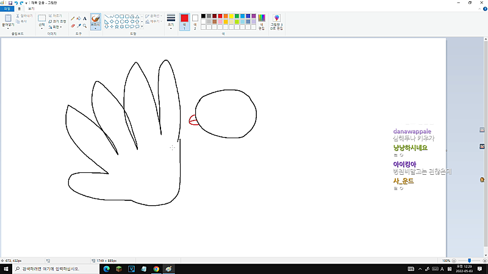Open the line Size dropdown
Image resolution: width=488 pixels, height=274 pixels.
click(171, 22)
